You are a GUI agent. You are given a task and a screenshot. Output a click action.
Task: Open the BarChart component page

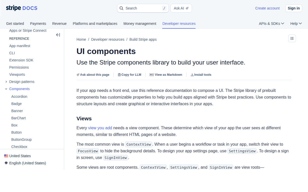pyautogui.click(x=18, y=118)
